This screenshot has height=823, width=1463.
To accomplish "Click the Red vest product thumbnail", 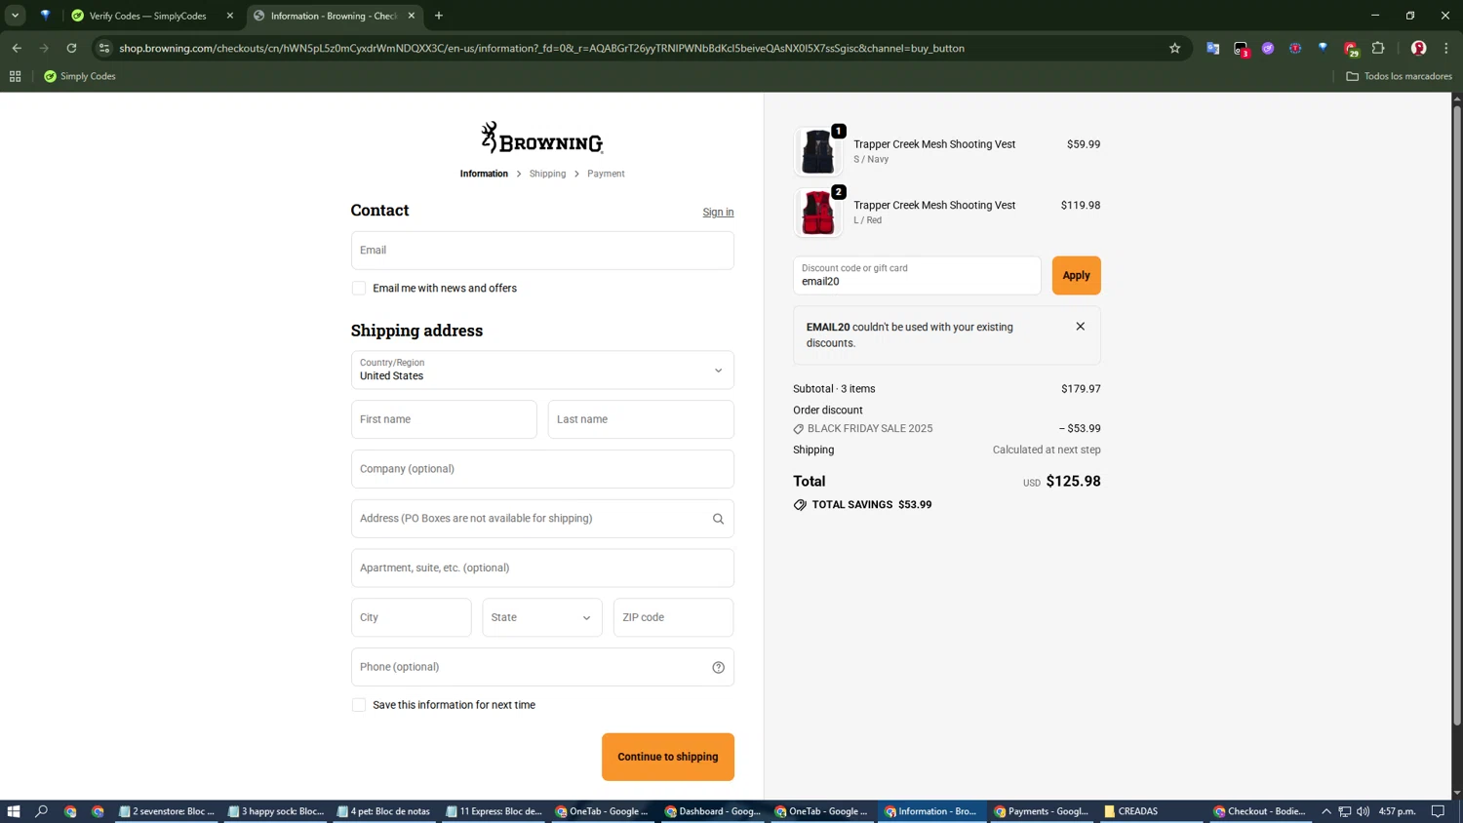I will [x=817, y=213].
